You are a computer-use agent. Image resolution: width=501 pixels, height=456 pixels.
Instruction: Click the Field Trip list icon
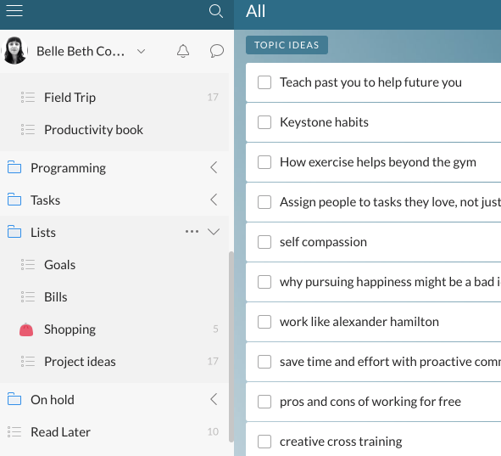tap(28, 98)
